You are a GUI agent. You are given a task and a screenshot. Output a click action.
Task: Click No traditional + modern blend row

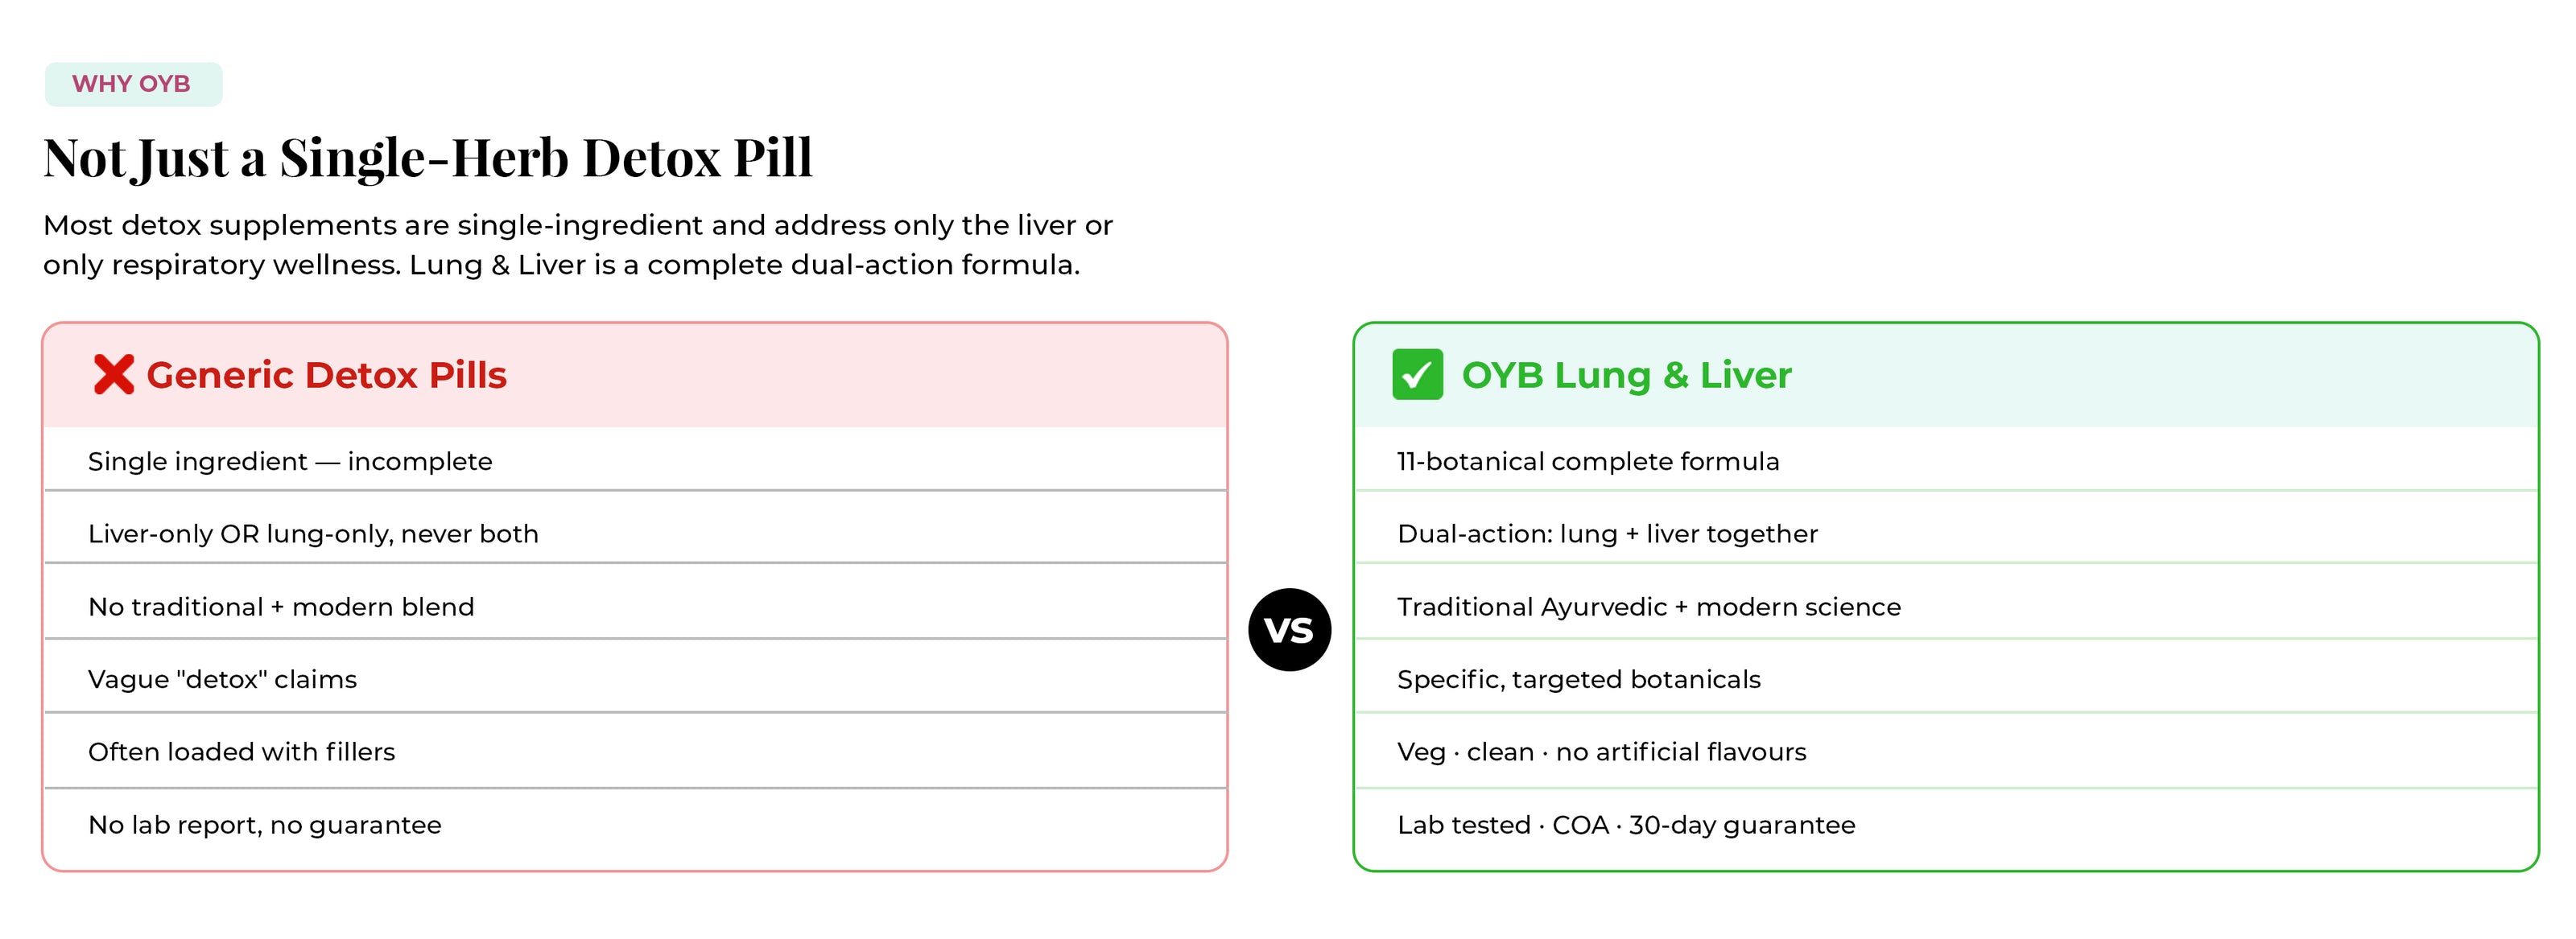point(635,606)
